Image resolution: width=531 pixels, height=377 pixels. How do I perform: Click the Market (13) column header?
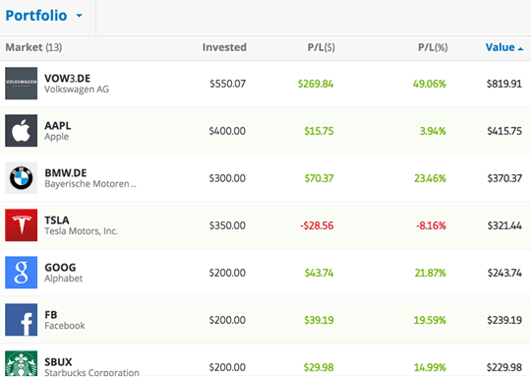(x=33, y=47)
